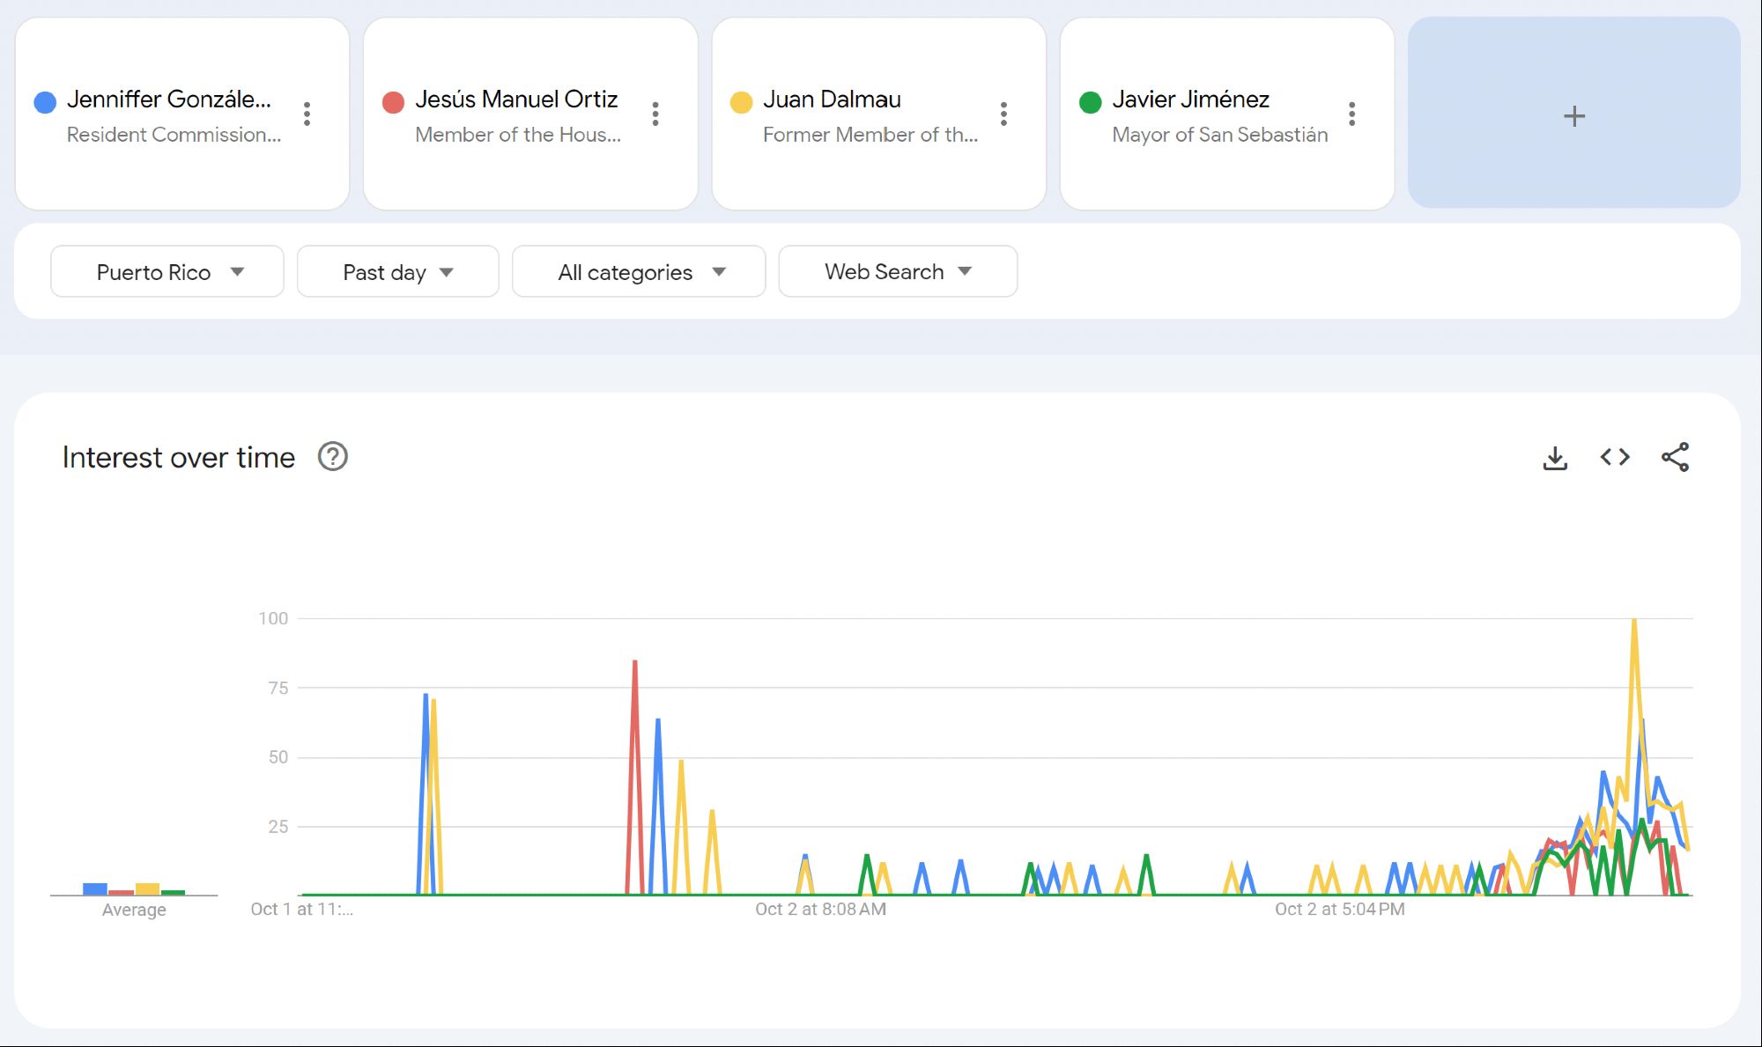The width and height of the screenshot is (1762, 1047).
Task: Click the 'Mayor of San Sebastián' subtitle
Action: click(x=1219, y=135)
